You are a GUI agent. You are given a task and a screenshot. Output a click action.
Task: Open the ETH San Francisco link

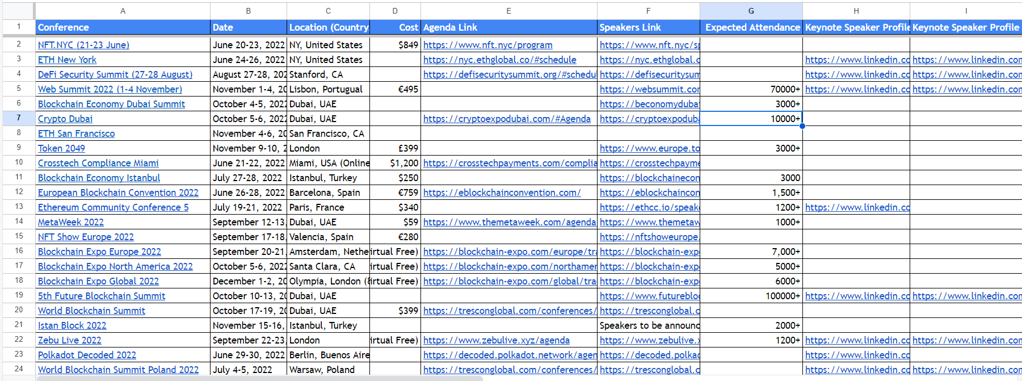tap(76, 133)
